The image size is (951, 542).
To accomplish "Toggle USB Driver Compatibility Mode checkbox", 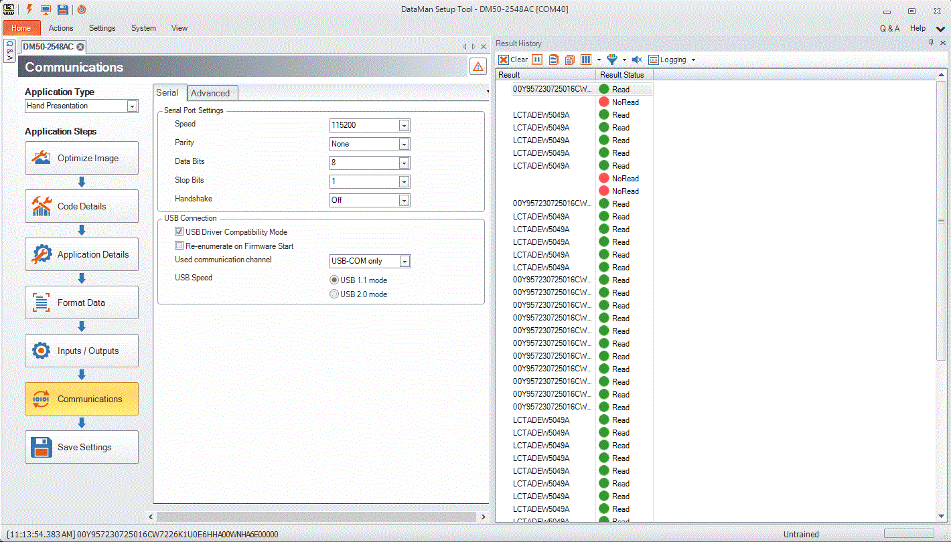I will [x=179, y=232].
